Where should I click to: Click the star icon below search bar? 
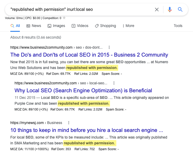coord(64,18)
